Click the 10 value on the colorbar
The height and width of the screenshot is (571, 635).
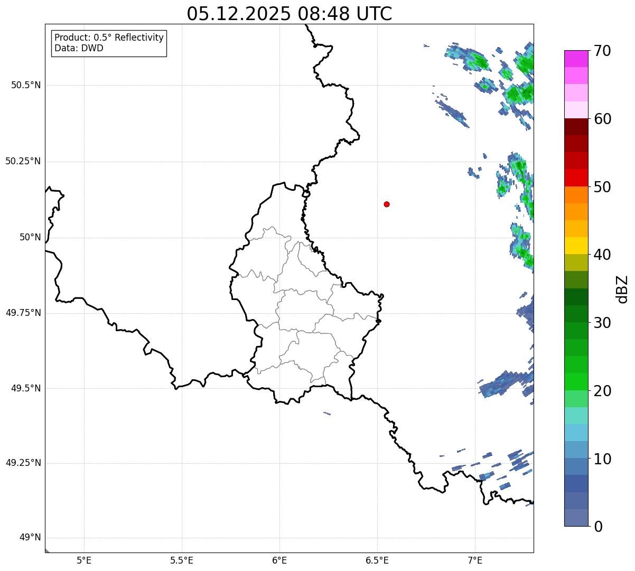(602, 459)
